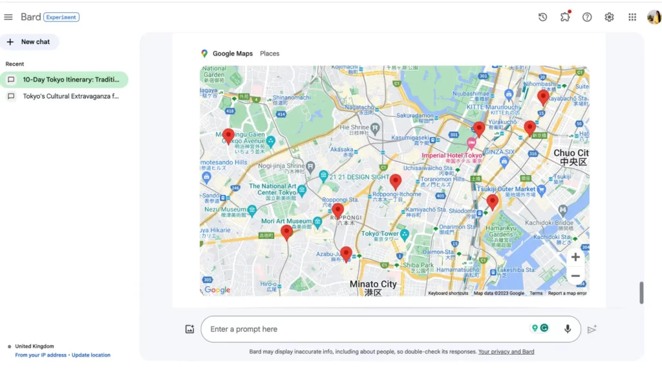This screenshot has height=372, width=662.
Task: Click the send prompt arrow
Action: coord(592,329)
